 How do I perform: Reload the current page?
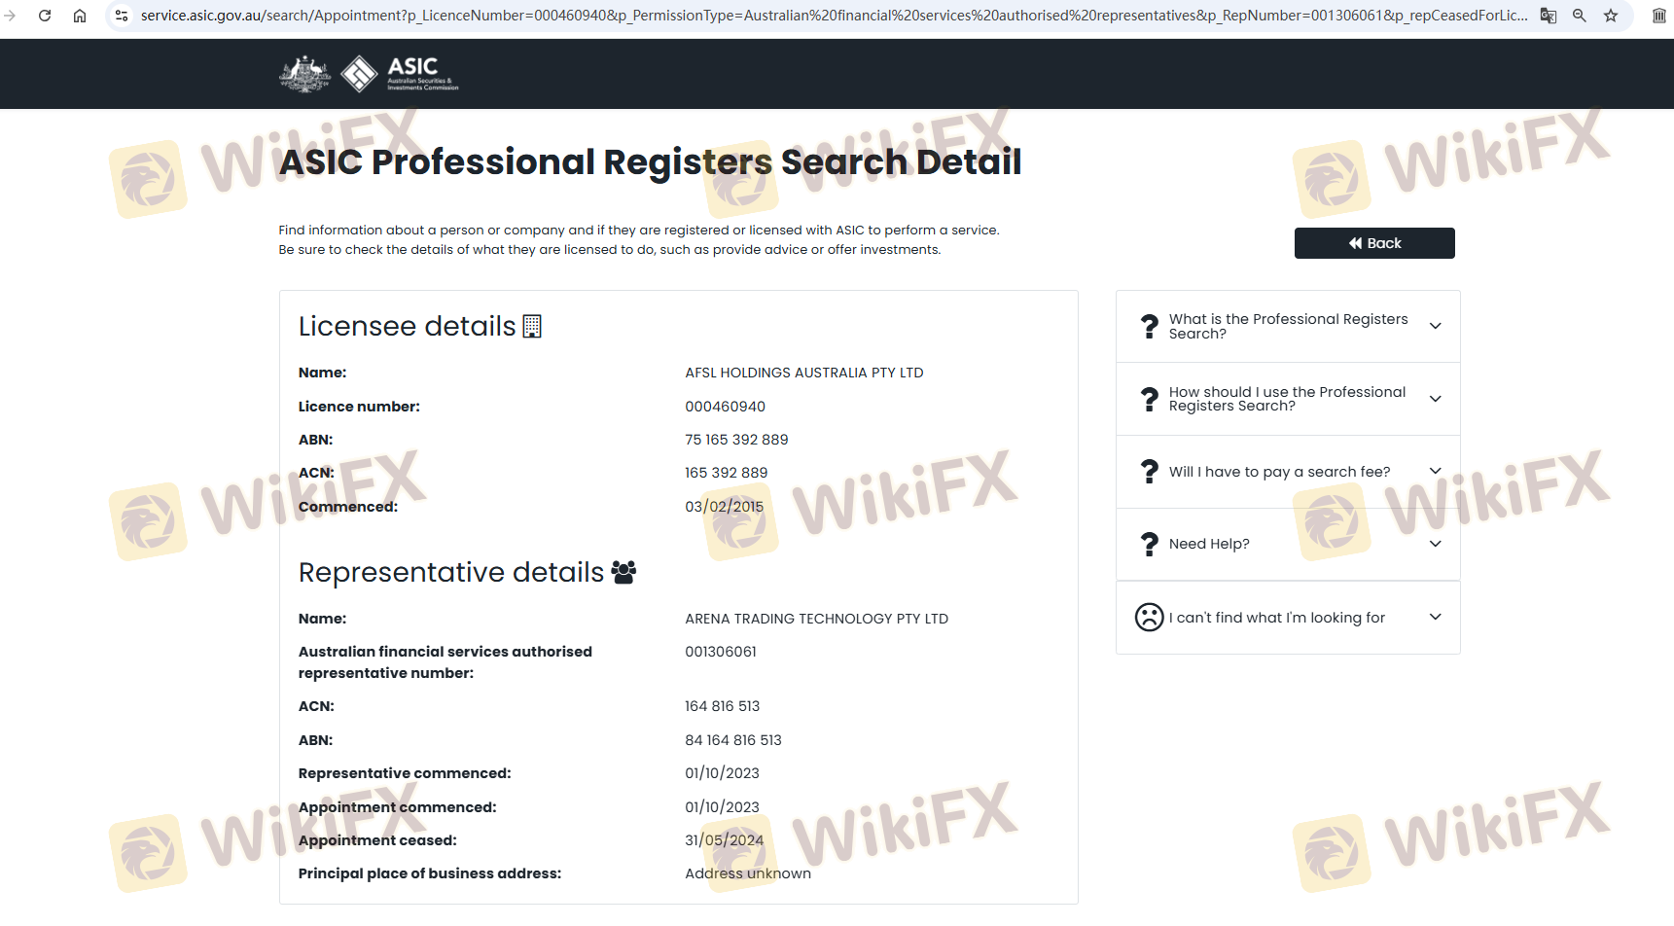(45, 16)
